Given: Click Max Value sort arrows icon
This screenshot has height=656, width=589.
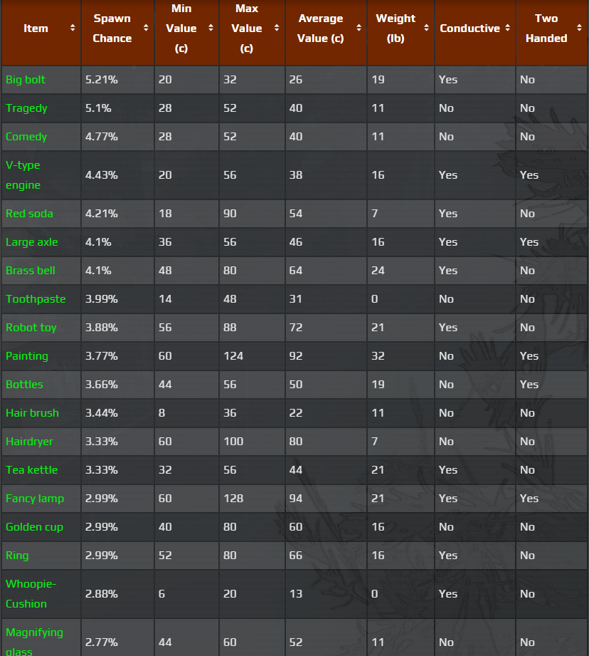Looking at the screenshot, I should click(x=277, y=28).
